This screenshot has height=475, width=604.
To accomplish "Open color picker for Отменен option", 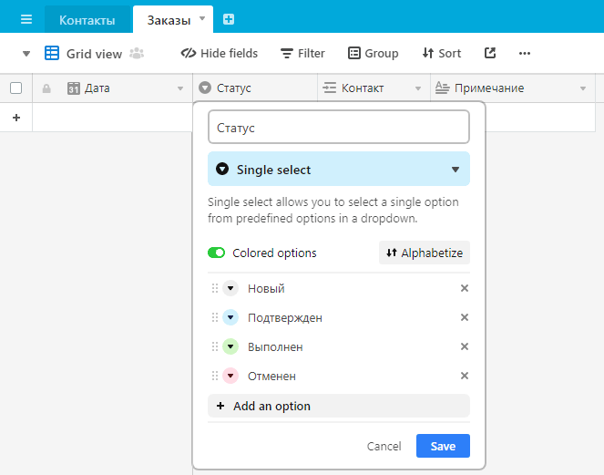I will point(230,376).
